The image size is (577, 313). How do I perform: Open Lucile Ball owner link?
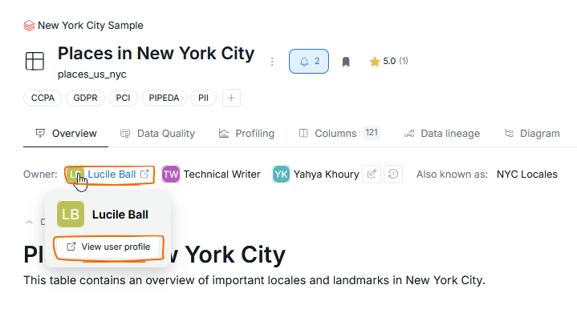click(x=112, y=174)
